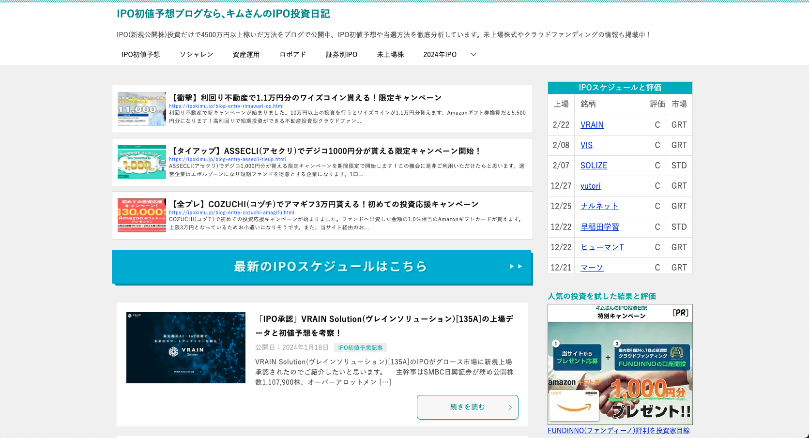Viewport: 809px width, 438px height.
Task: Open the SOLIZE link in IPO schedule
Action: tap(594, 166)
